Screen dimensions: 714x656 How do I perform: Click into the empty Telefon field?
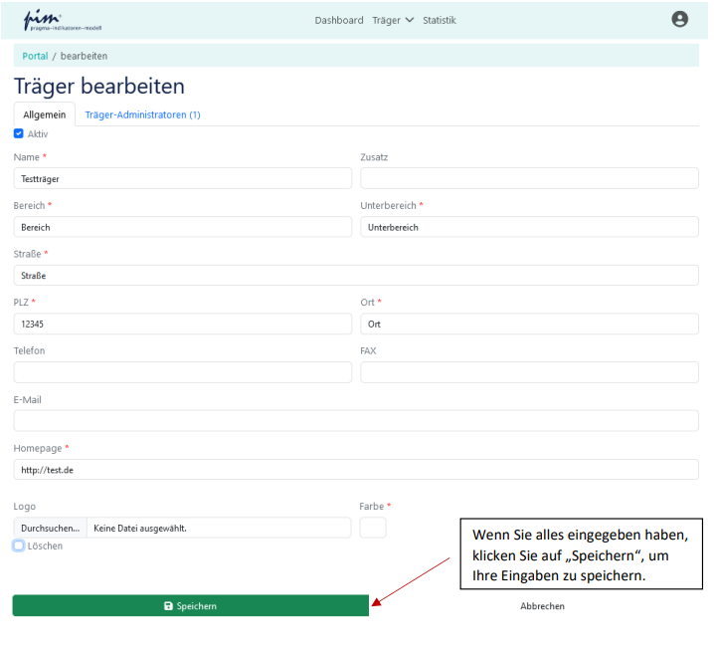tap(183, 372)
